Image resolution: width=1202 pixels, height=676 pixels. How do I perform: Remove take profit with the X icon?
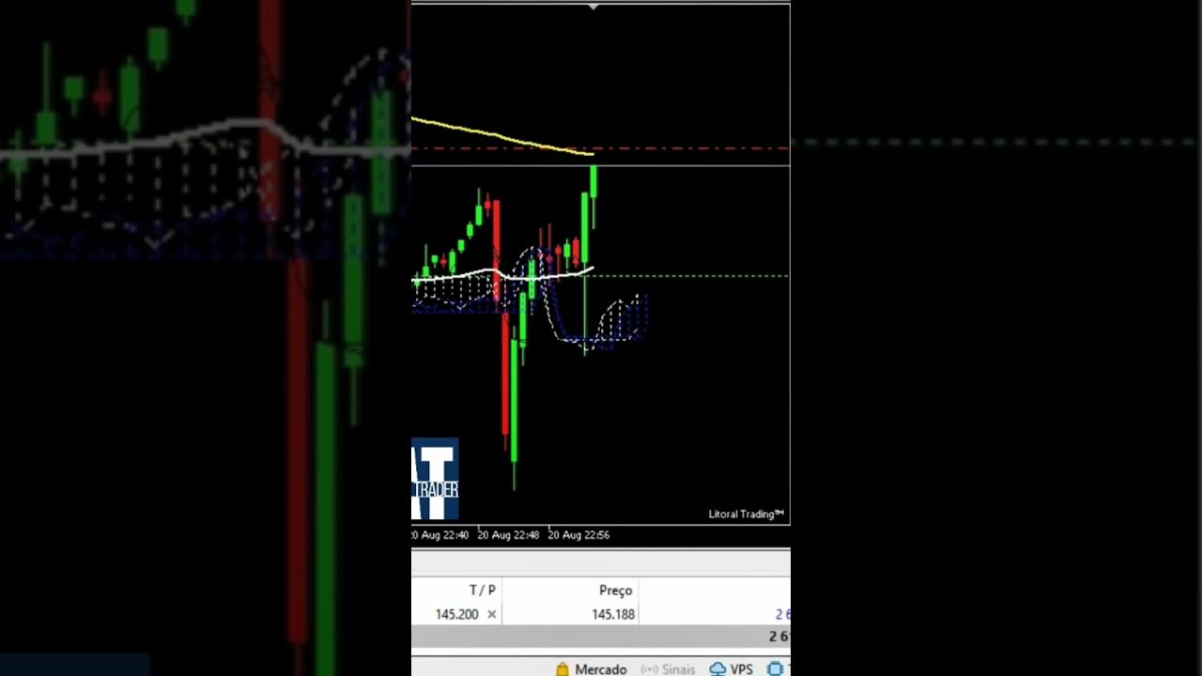click(491, 614)
